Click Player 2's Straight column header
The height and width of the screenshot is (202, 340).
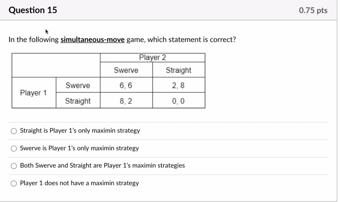coord(179,70)
